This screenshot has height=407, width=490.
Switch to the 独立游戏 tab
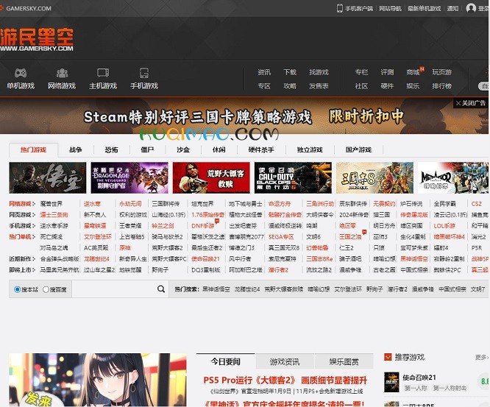coord(310,150)
